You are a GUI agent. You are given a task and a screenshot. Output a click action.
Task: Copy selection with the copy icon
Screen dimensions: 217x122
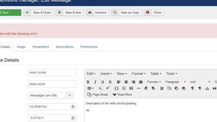[169, 88]
